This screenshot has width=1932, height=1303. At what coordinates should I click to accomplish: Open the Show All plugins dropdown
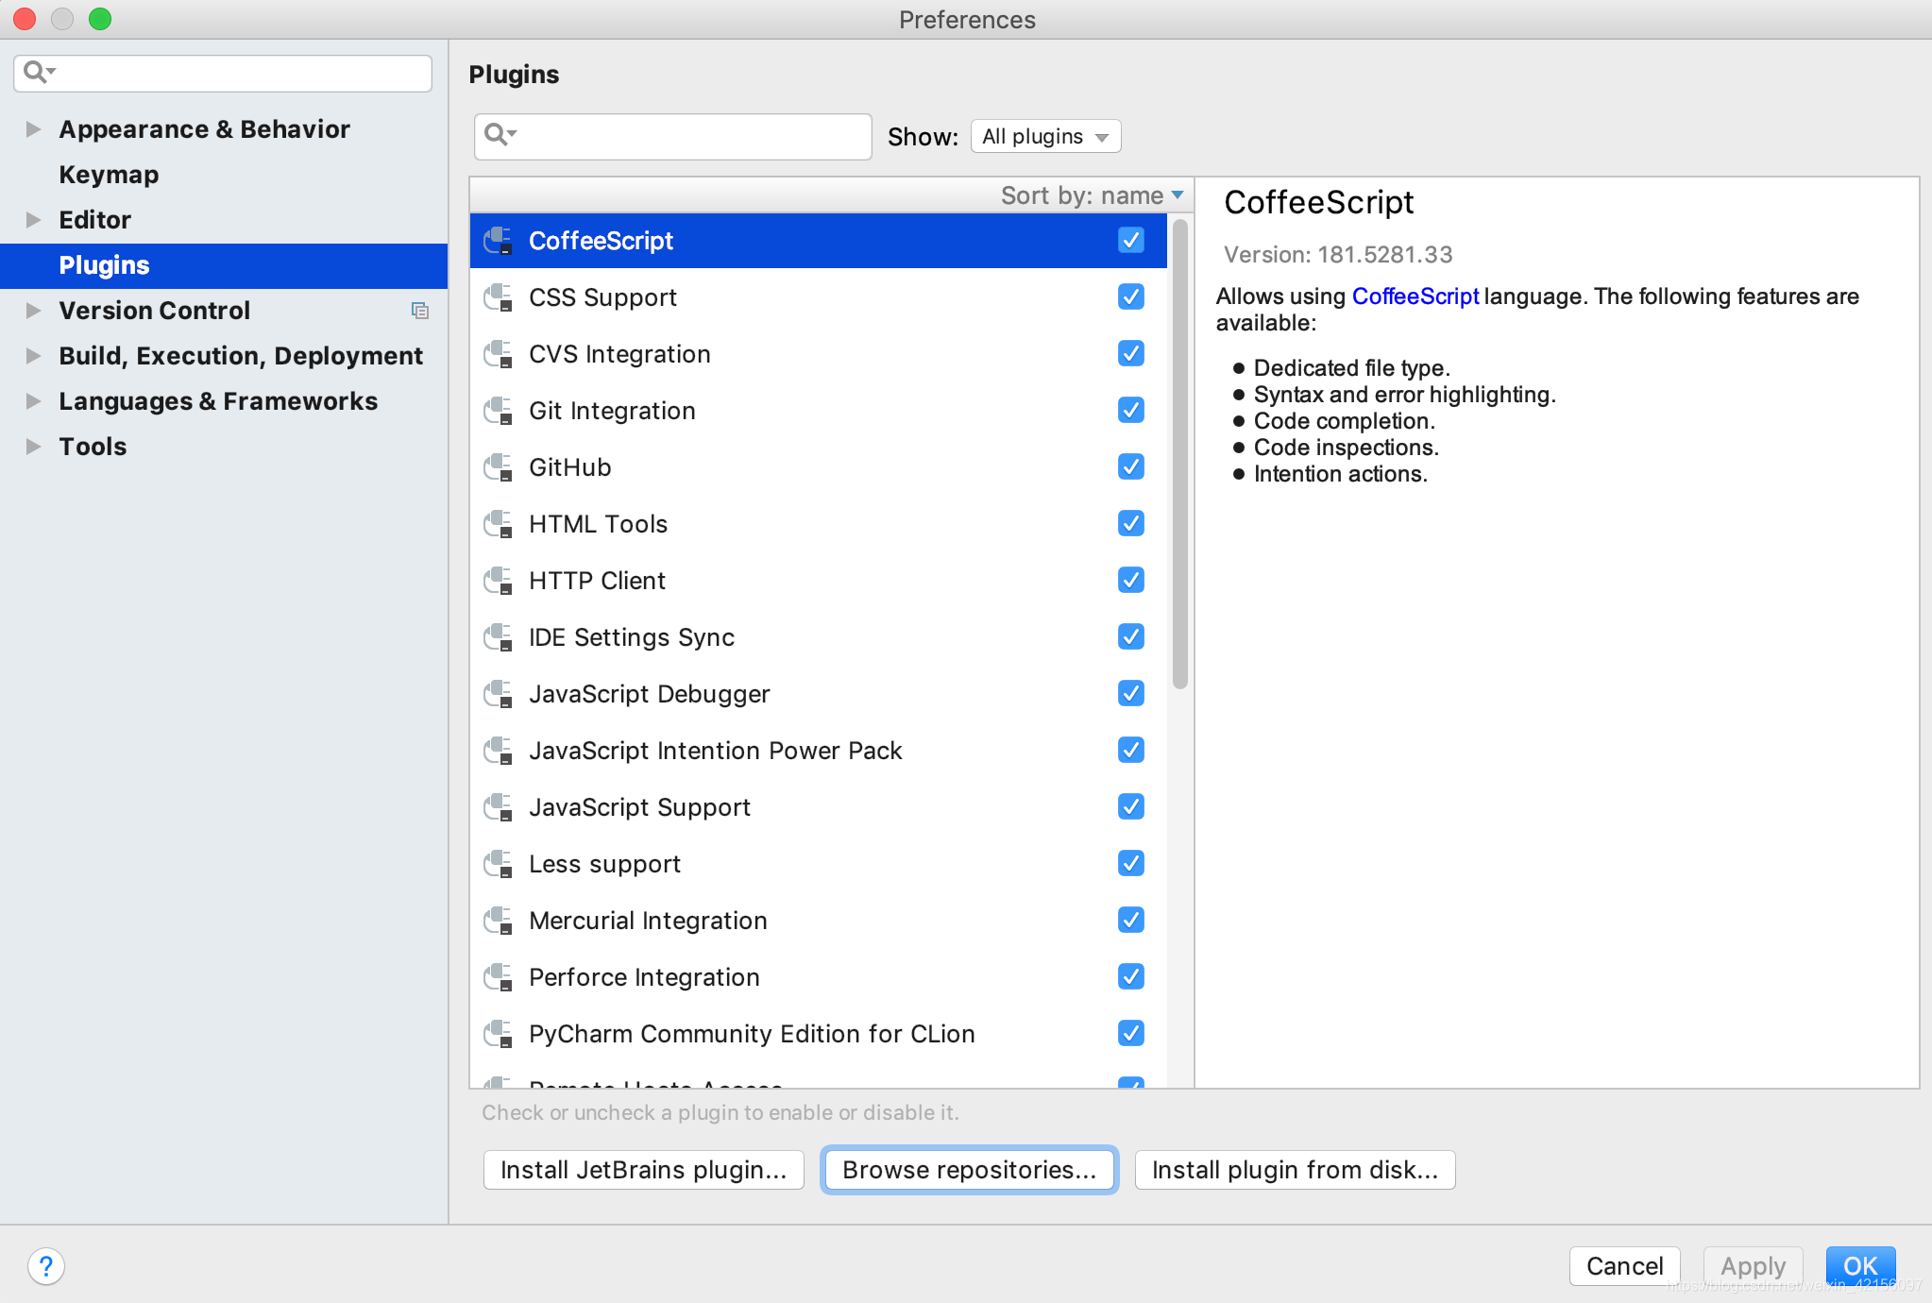1045,136
